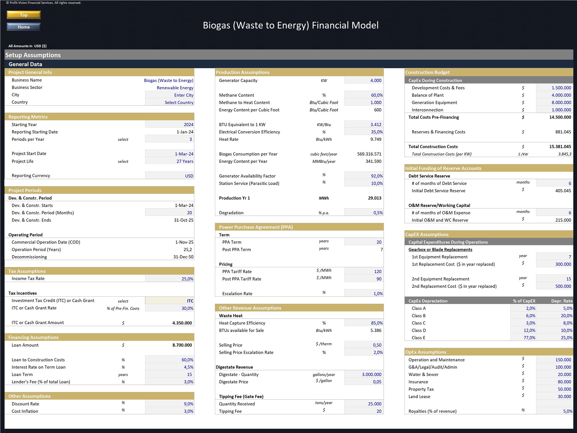Edit Electrical Conversion Efficiency 35,0%
The height and width of the screenshot is (433, 577).
[364, 132]
